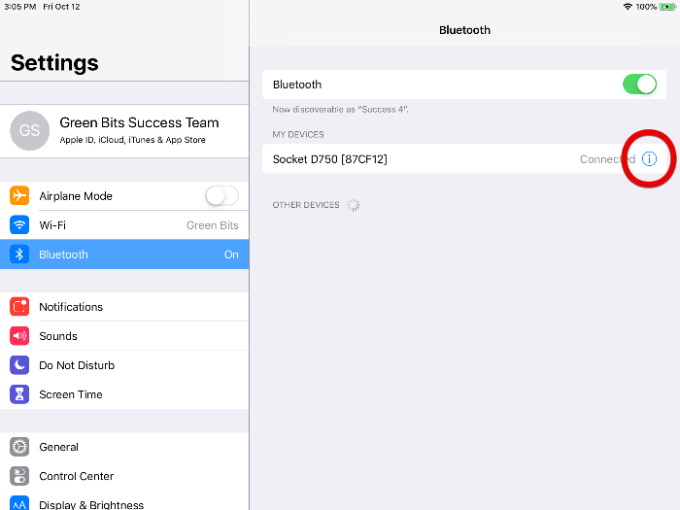Tap the 100% battery percentage

(x=646, y=7)
